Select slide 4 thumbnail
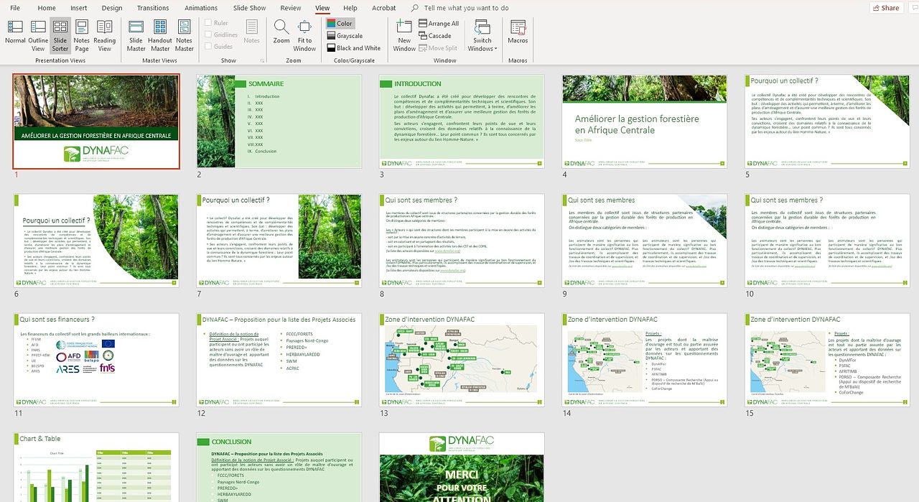 click(645, 121)
